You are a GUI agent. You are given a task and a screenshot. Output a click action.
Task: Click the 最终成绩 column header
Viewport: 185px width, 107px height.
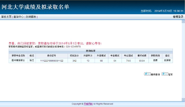point(142,55)
